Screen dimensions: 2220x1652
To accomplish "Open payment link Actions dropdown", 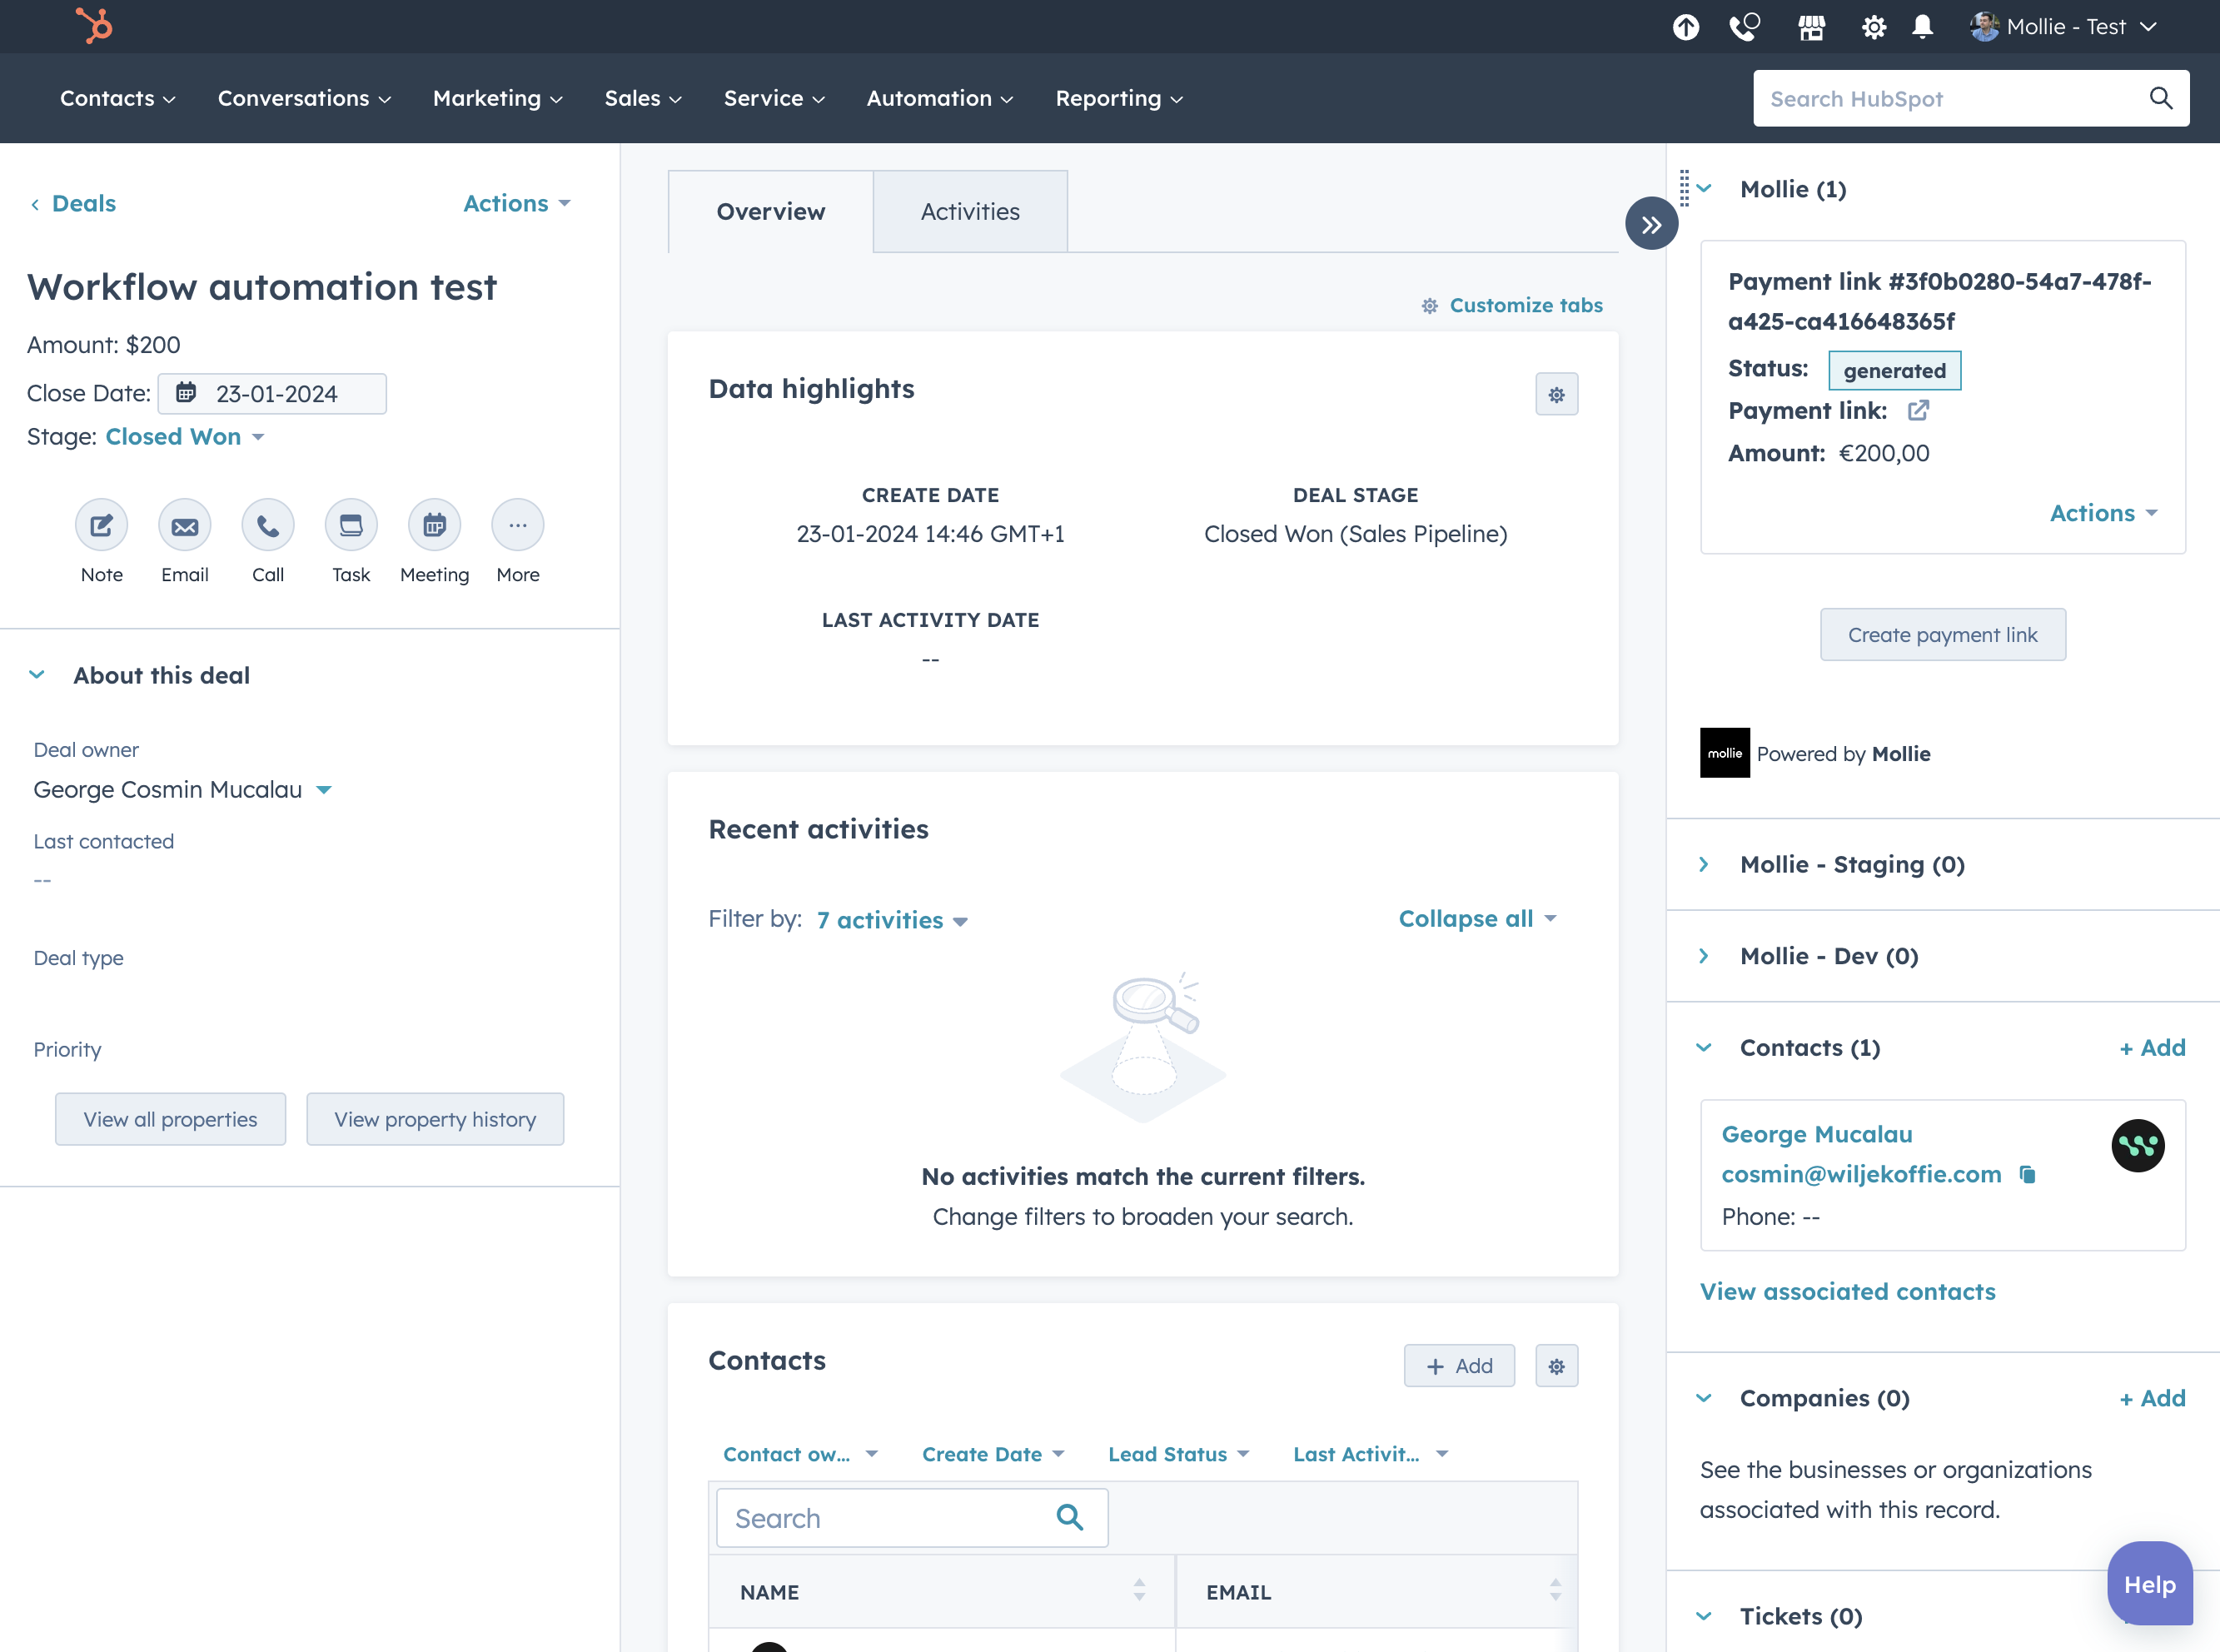I will tap(2103, 513).
